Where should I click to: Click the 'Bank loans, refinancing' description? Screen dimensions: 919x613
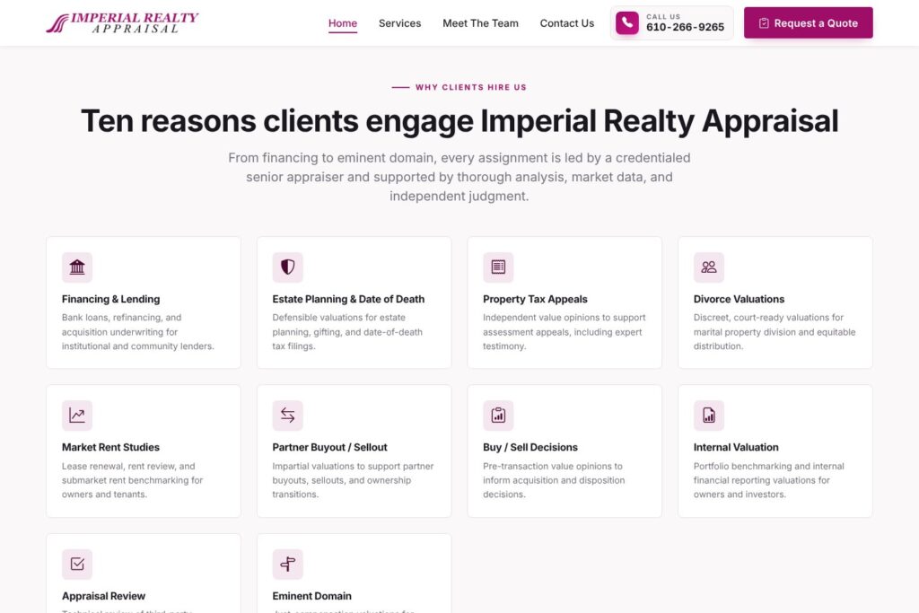pos(138,332)
